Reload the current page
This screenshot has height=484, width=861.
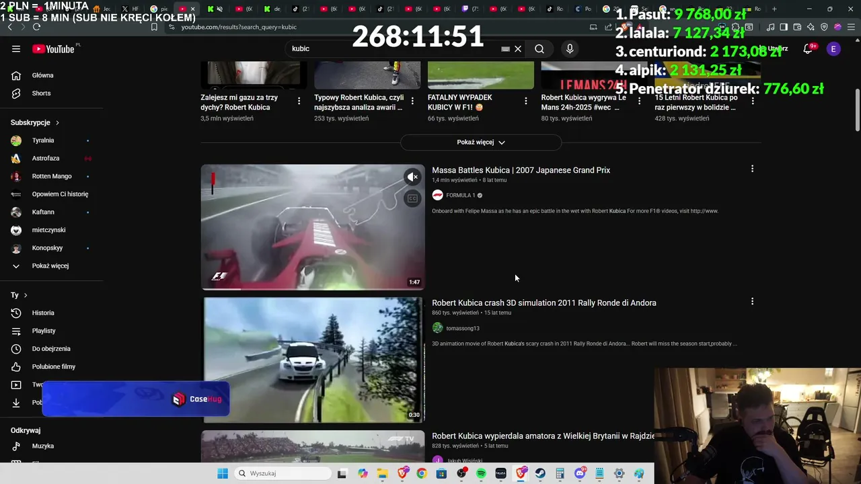[x=36, y=27]
